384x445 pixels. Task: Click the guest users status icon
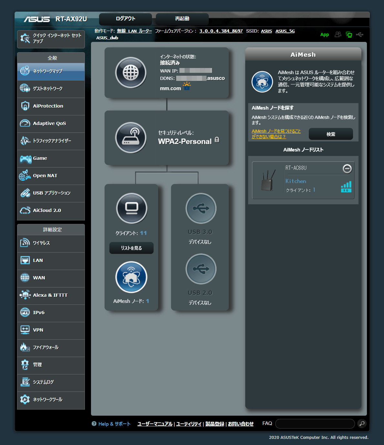(338, 34)
